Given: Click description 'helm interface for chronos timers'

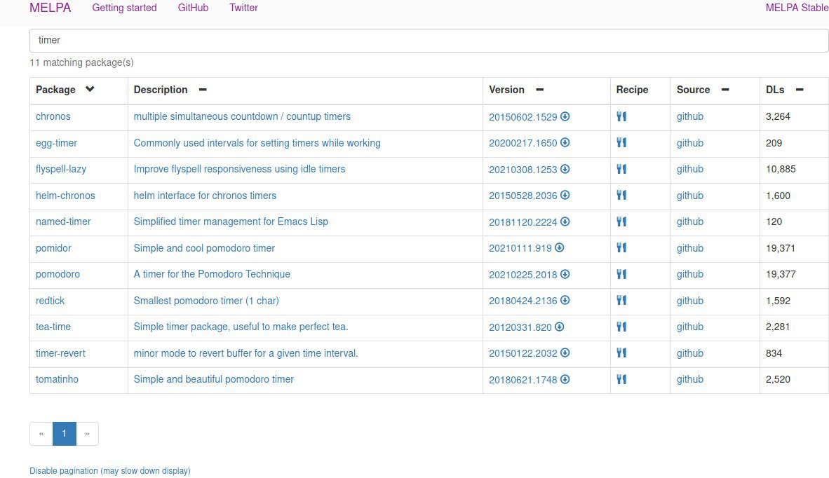Looking at the screenshot, I should click(205, 196).
